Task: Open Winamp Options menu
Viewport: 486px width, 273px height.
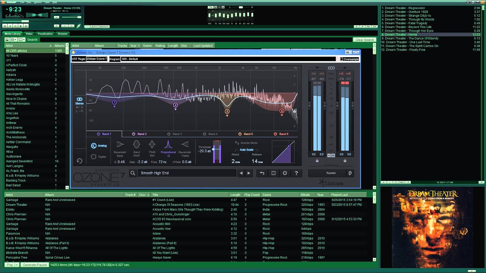Action: (38, 2)
